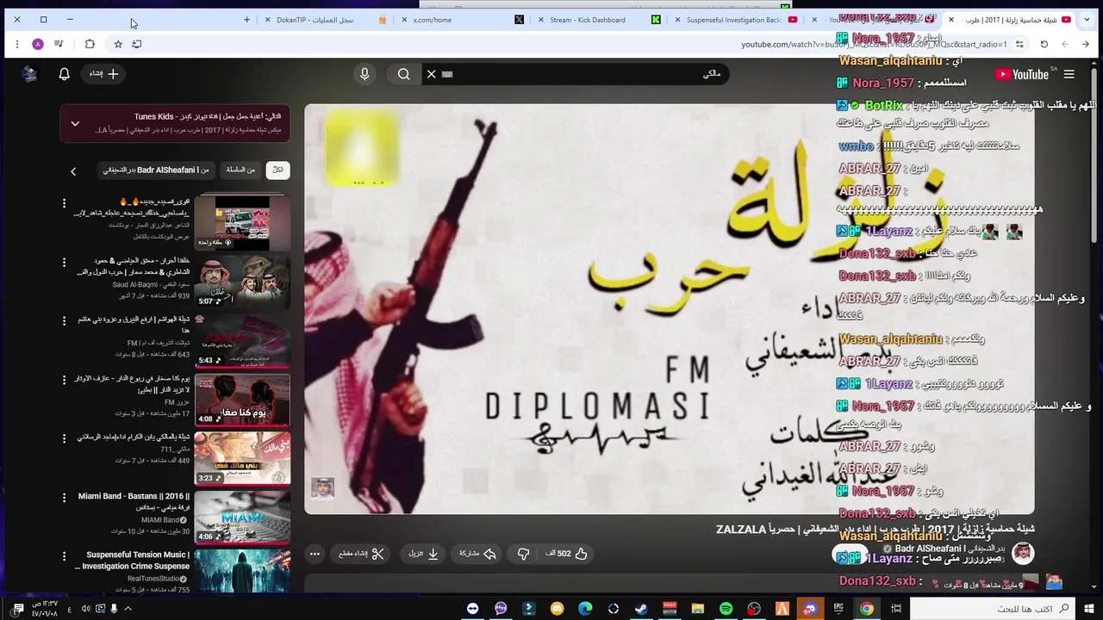The width and height of the screenshot is (1103, 620).
Task: Share the video (مشاركة)
Action: point(477,554)
